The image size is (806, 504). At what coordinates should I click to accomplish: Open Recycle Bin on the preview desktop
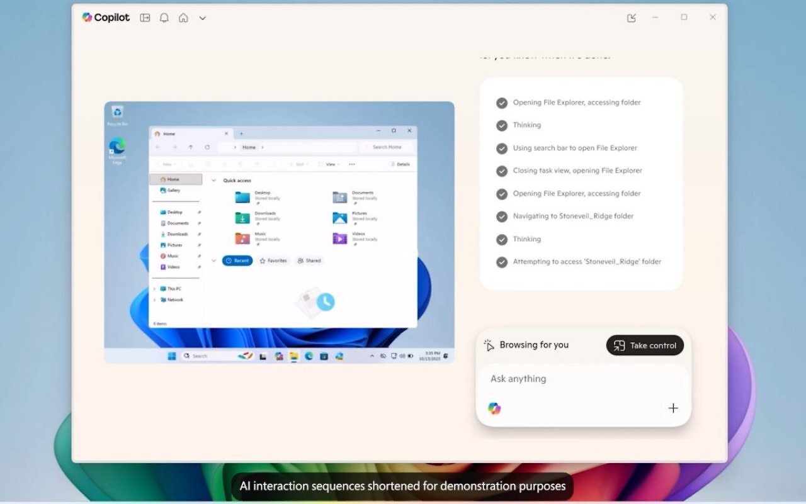point(117,116)
